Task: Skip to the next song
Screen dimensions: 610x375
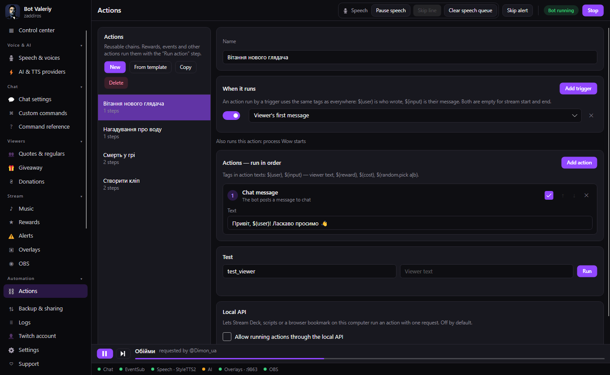Action: click(x=123, y=354)
